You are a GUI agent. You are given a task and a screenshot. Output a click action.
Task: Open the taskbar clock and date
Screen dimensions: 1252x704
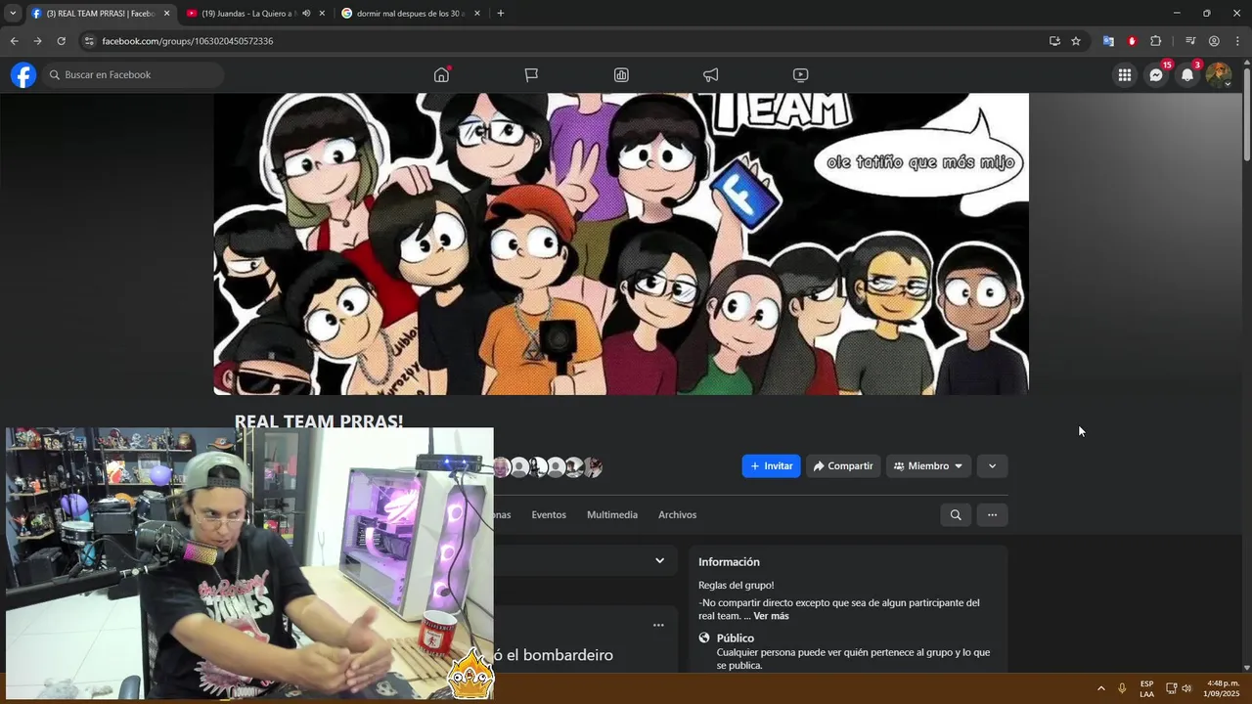click(x=1223, y=688)
